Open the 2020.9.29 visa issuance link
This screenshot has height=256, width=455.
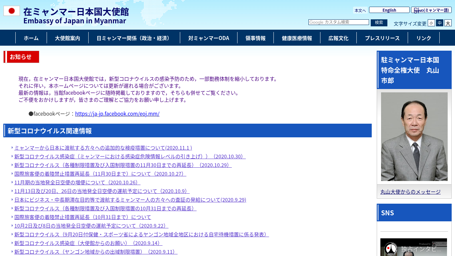pos(130,200)
